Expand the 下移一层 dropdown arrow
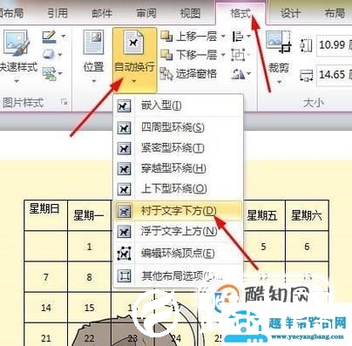The height and width of the screenshot is (346, 352). (223, 55)
